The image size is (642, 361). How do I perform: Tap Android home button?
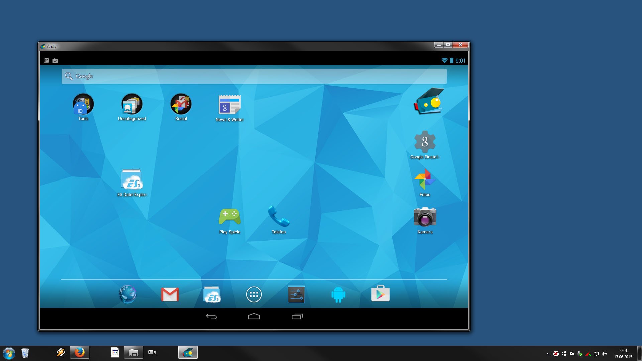click(254, 317)
